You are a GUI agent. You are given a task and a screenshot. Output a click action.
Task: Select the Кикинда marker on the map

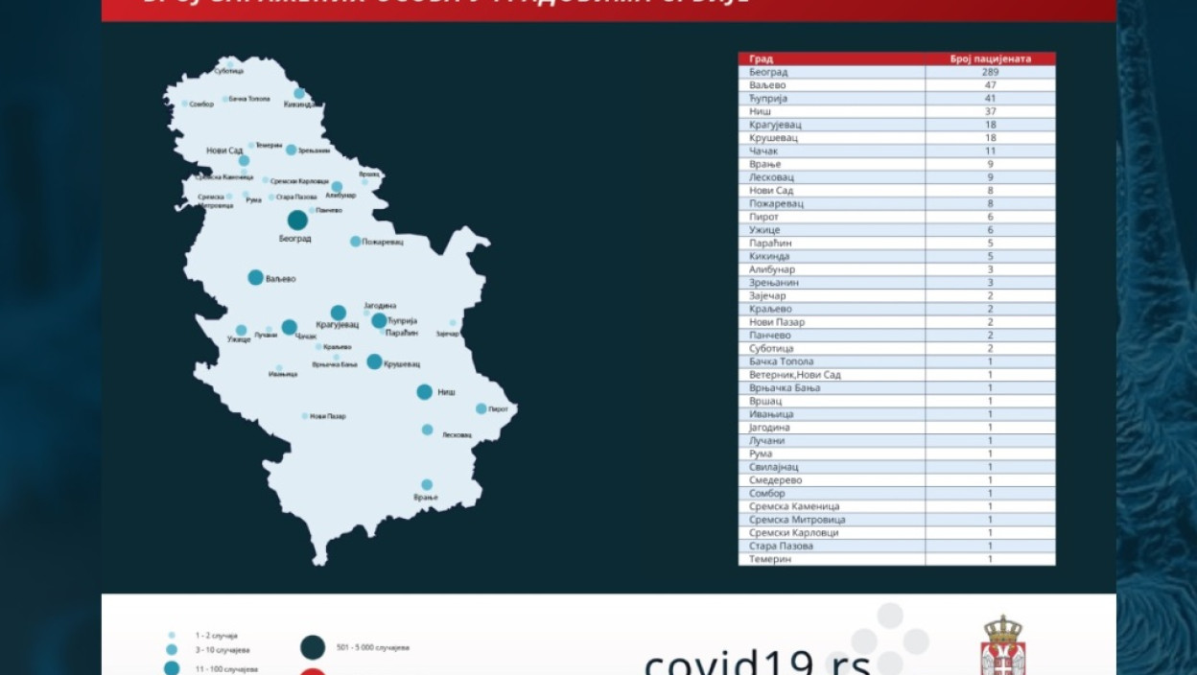[299, 94]
